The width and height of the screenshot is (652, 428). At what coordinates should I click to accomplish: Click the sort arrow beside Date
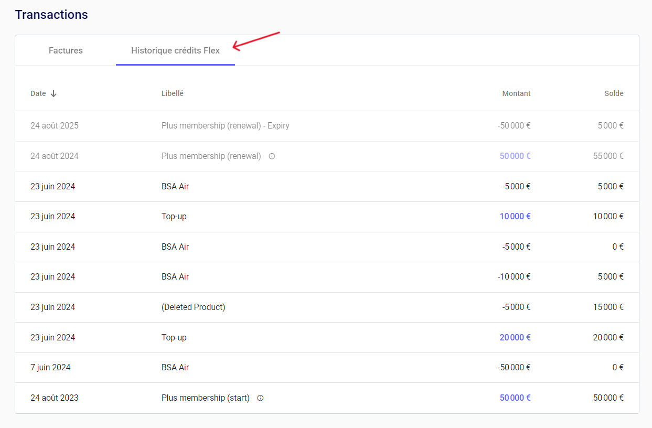54,94
